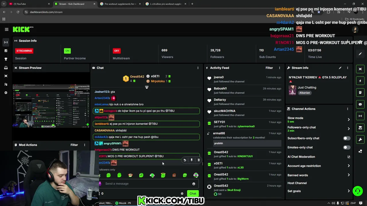367x206 pixels.
Task: Click the halo emote in emote row
Action: [163, 175]
